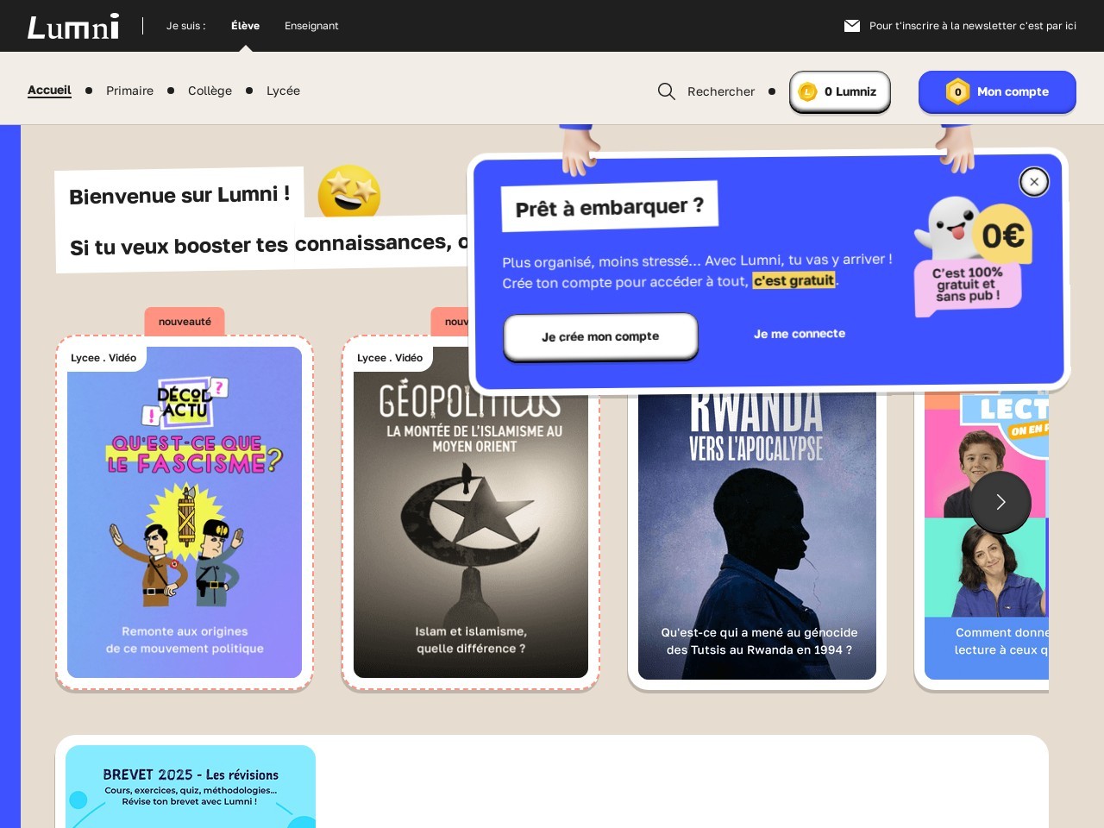Click the Lumniz coin icon
This screenshot has width=1104, height=828.
807,91
